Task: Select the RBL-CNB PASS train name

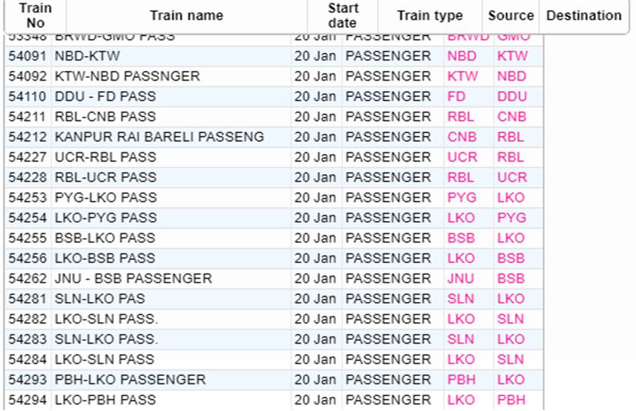Action: tap(106, 117)
